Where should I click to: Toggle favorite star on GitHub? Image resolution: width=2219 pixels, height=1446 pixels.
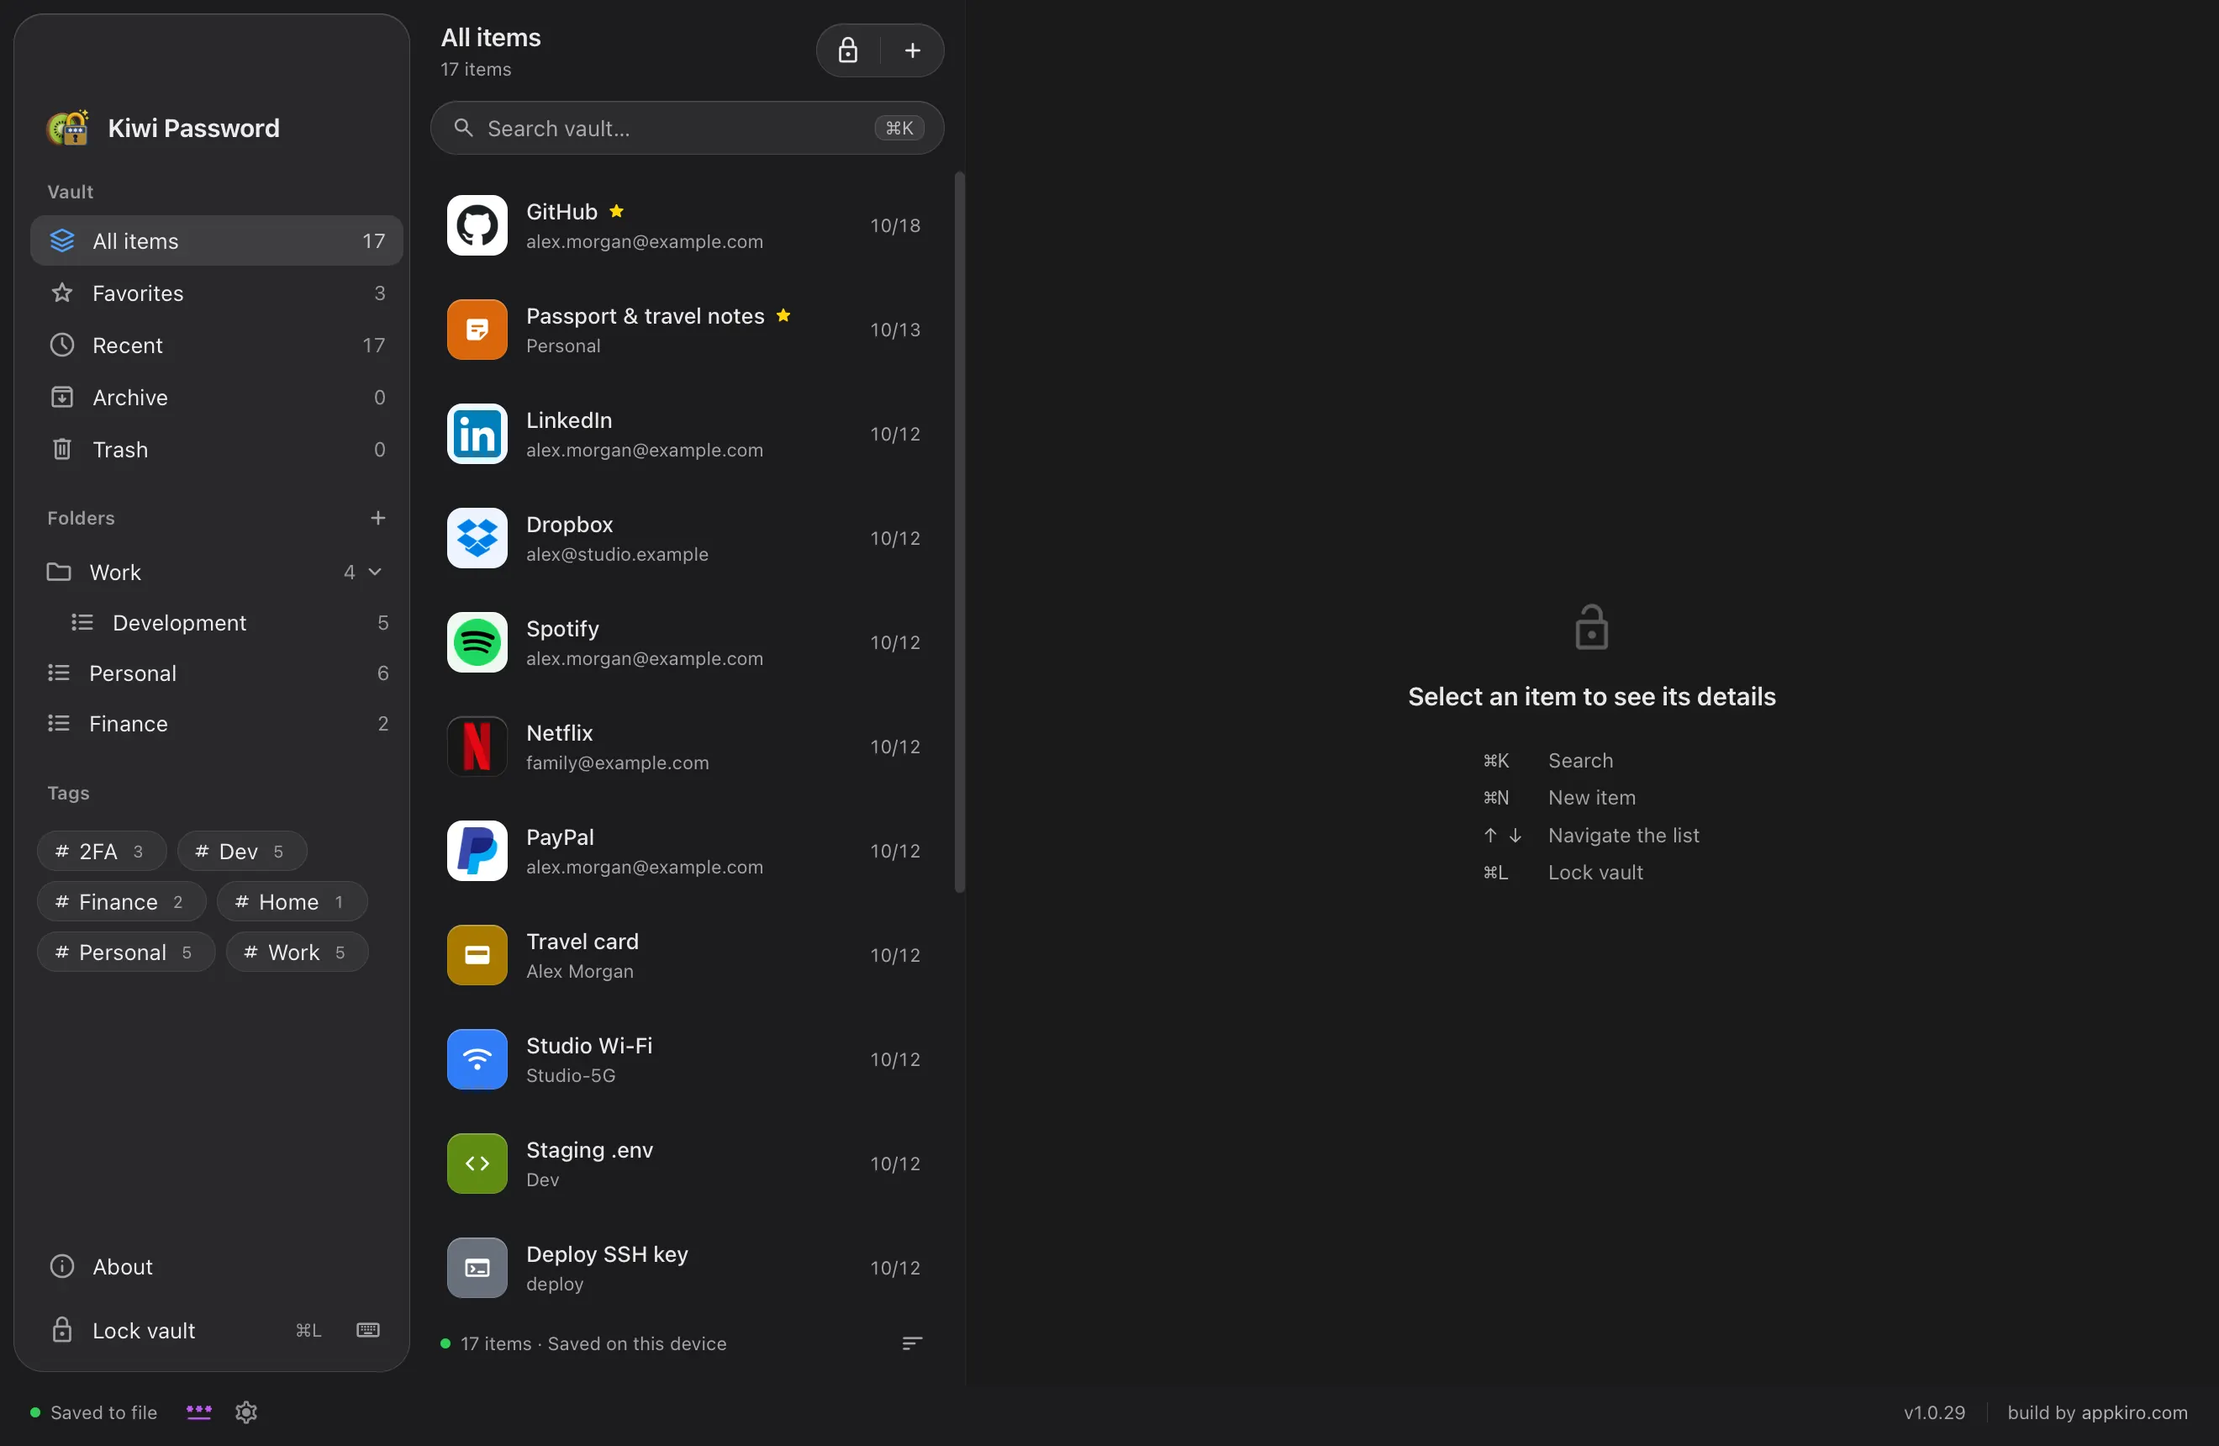coord(616,212)
